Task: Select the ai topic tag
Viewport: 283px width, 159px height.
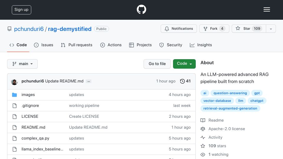Action: (205, 93)
